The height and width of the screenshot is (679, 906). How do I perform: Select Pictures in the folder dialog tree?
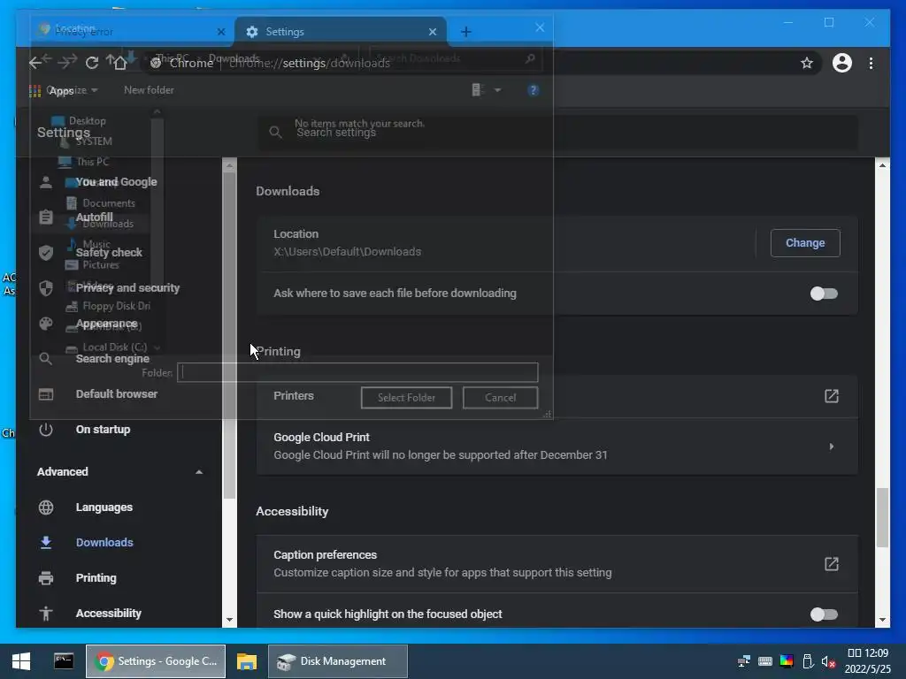point(92,265)
